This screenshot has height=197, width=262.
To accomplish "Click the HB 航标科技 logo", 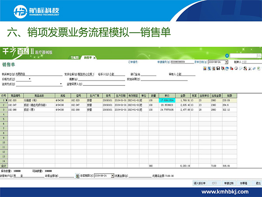I will [36, 11].
